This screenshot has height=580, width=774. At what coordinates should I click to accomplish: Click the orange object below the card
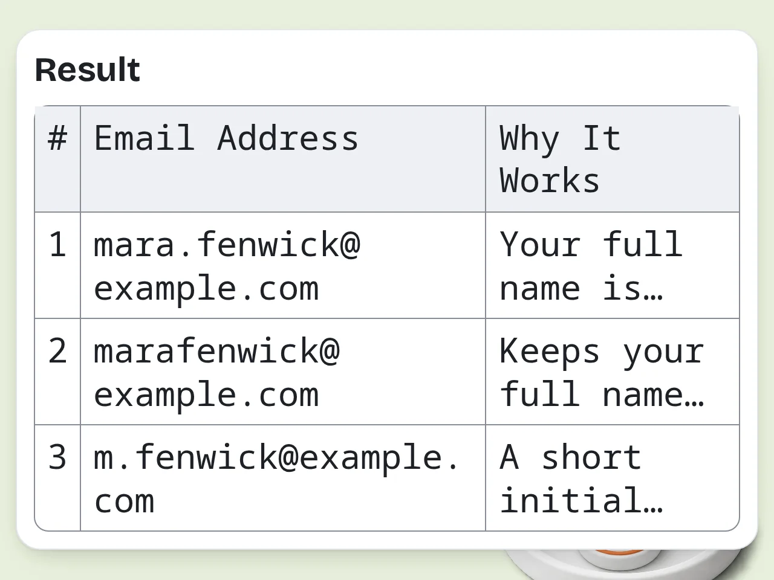pyautogui.click(x=620, y=550)
